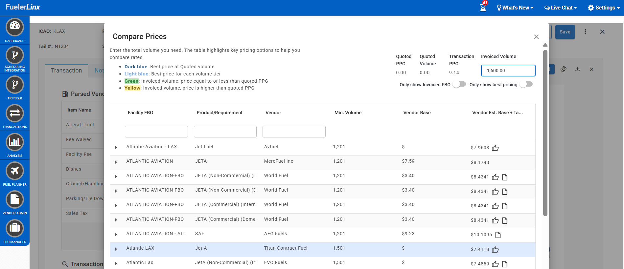624x269 pixels.
Task: Click the hourglass notifications icon
Action: (x=483, y=8)
